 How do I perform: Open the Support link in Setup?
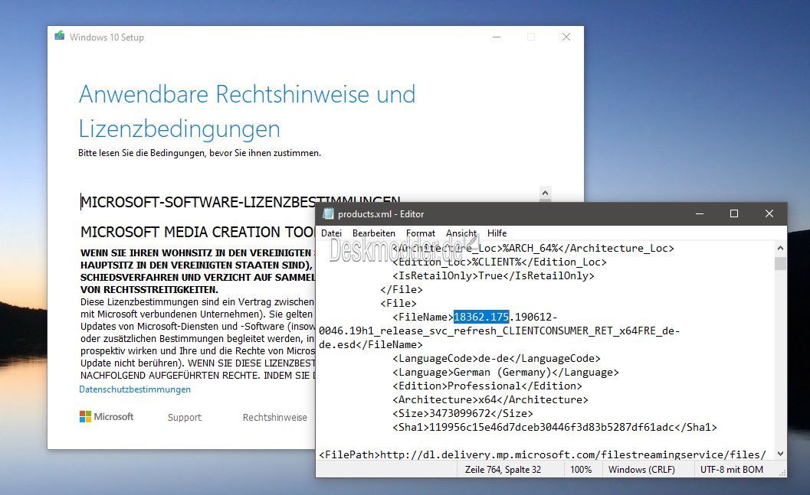point(185,417)
